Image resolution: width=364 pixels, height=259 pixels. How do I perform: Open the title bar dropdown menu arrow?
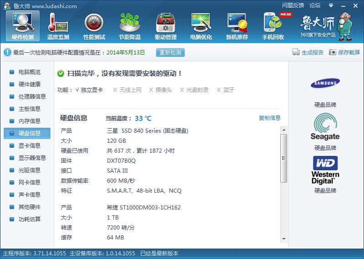click(x=331, y=5)
